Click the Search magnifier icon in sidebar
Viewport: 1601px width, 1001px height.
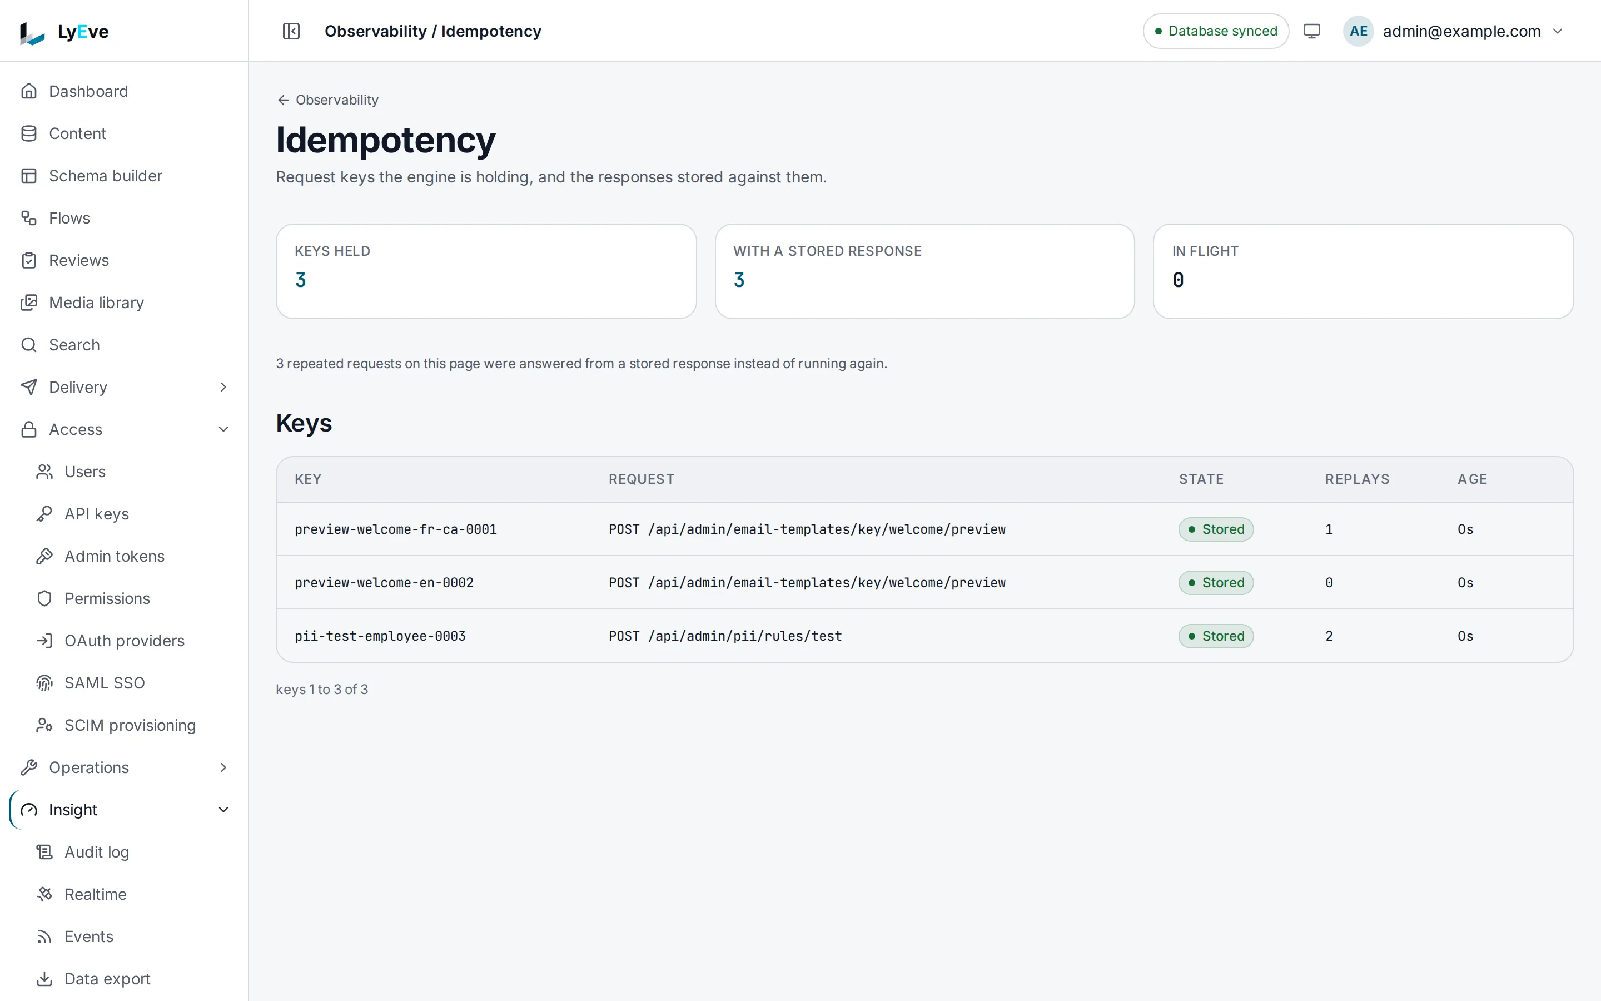29,345
